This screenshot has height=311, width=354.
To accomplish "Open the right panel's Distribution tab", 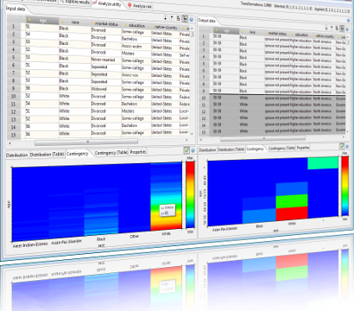I will coord(207,150).
